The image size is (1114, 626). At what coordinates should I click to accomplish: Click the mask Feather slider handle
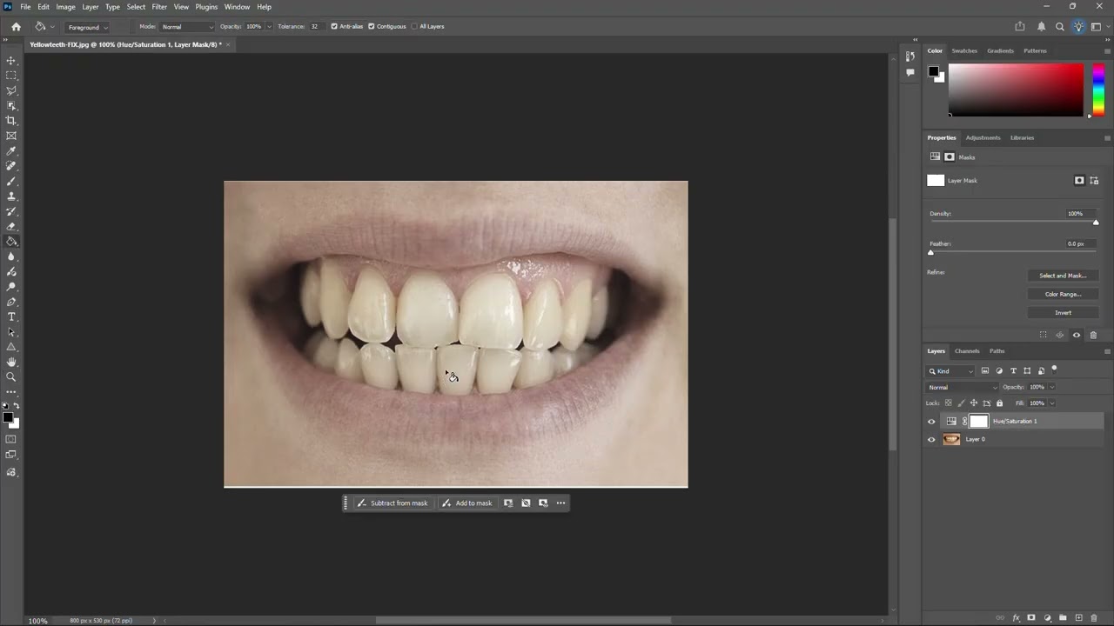click(930, 252)
